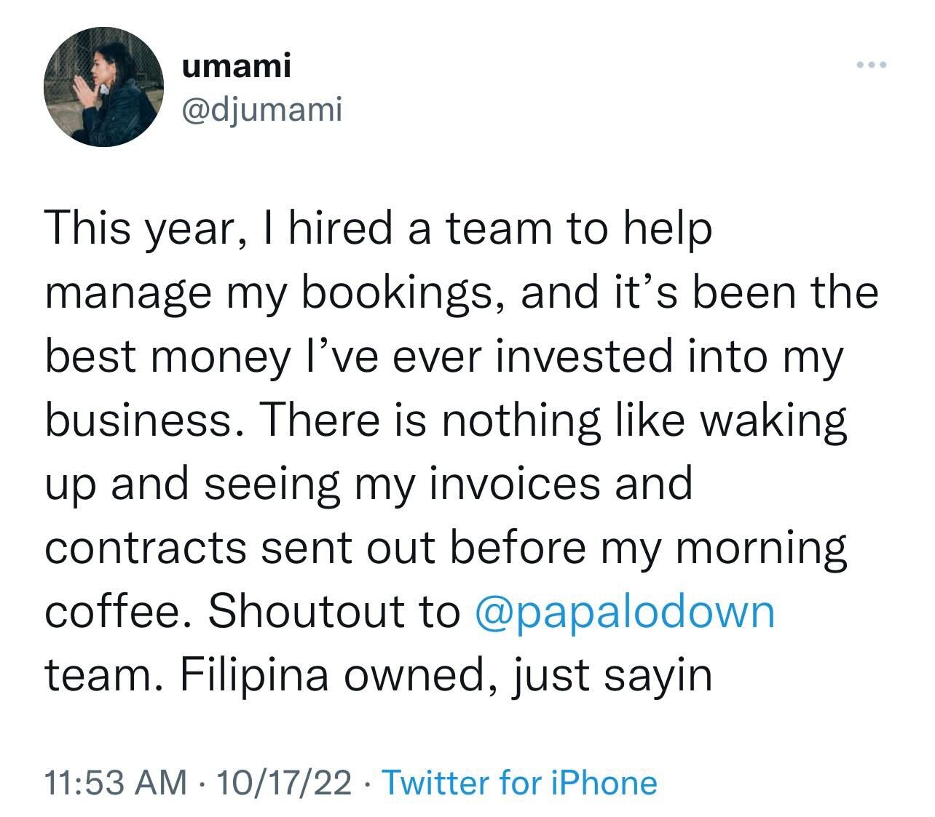Visit the @djumami handle profile
This screenshot has width=935, height=817.
click(261, 110)
